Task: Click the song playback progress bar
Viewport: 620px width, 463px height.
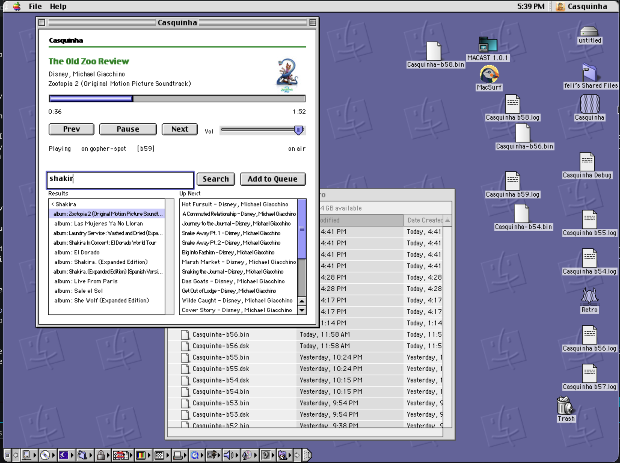Action: tap(177, 99)
